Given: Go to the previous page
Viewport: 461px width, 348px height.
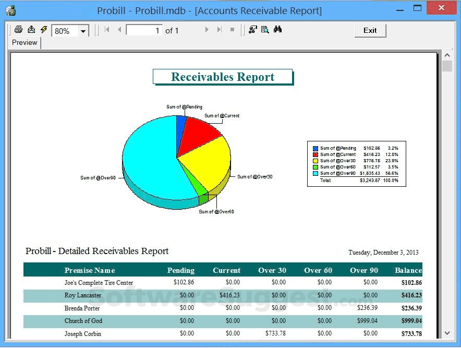Looking at the screenshot, I should pyautogui.click(x=119, y=30).
